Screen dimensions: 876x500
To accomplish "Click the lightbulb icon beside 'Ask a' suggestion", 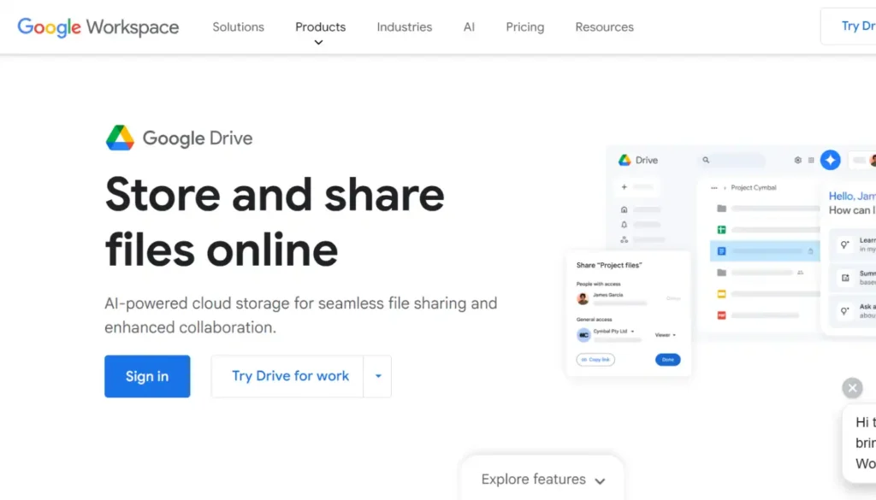I will click(845, 310).
